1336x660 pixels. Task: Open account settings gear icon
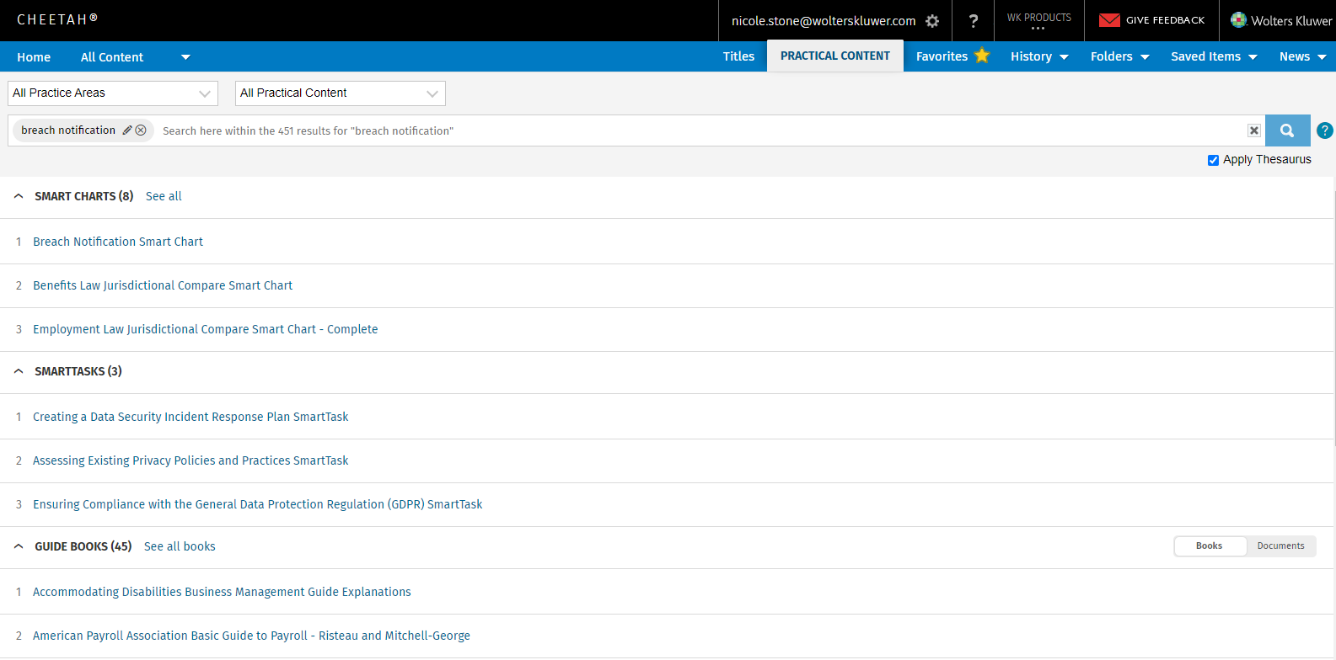click(932, 21)
